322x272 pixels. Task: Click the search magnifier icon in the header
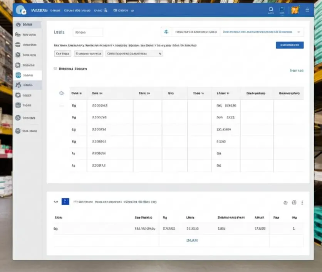click(x=271, y=9)
